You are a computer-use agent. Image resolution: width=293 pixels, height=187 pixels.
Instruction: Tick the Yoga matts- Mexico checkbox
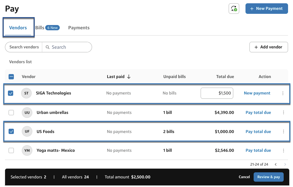pos(11,150)
